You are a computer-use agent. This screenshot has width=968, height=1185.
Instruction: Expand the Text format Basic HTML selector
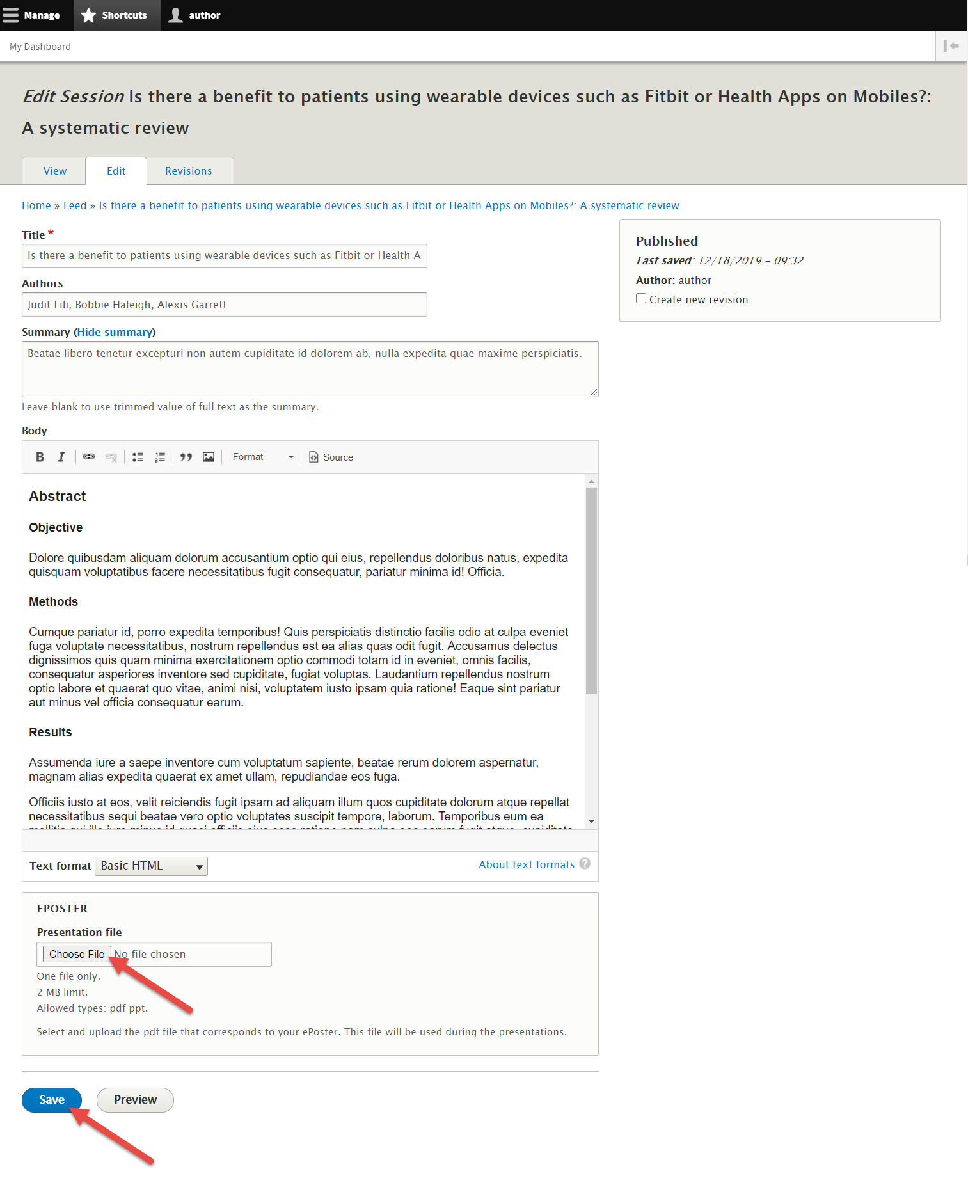[x=152, y=866]
